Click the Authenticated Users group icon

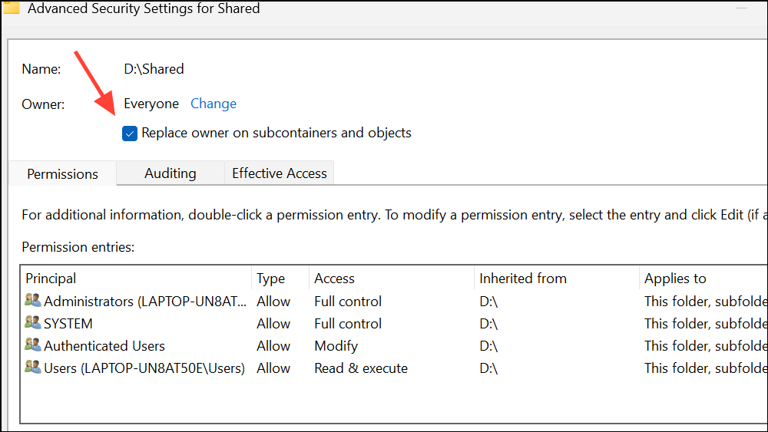(x=33, y=346)
